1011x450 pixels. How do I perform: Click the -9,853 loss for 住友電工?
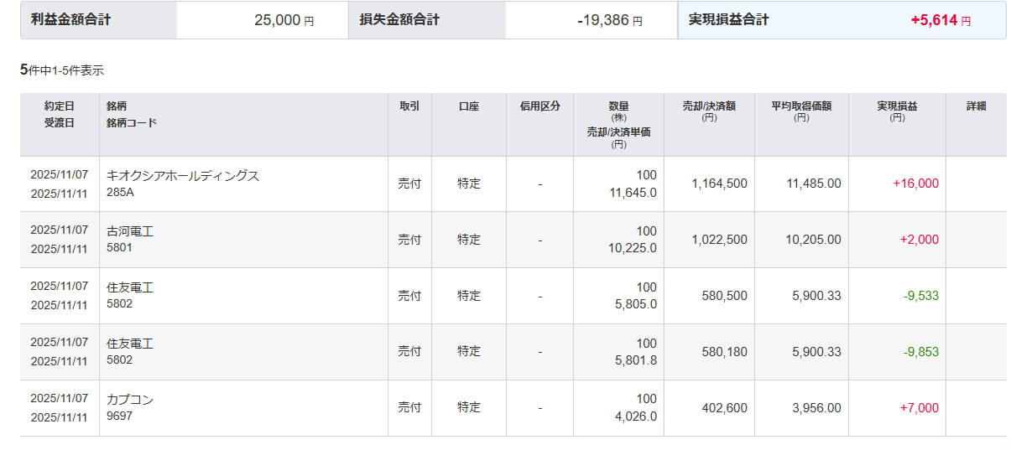click(920, 352)
